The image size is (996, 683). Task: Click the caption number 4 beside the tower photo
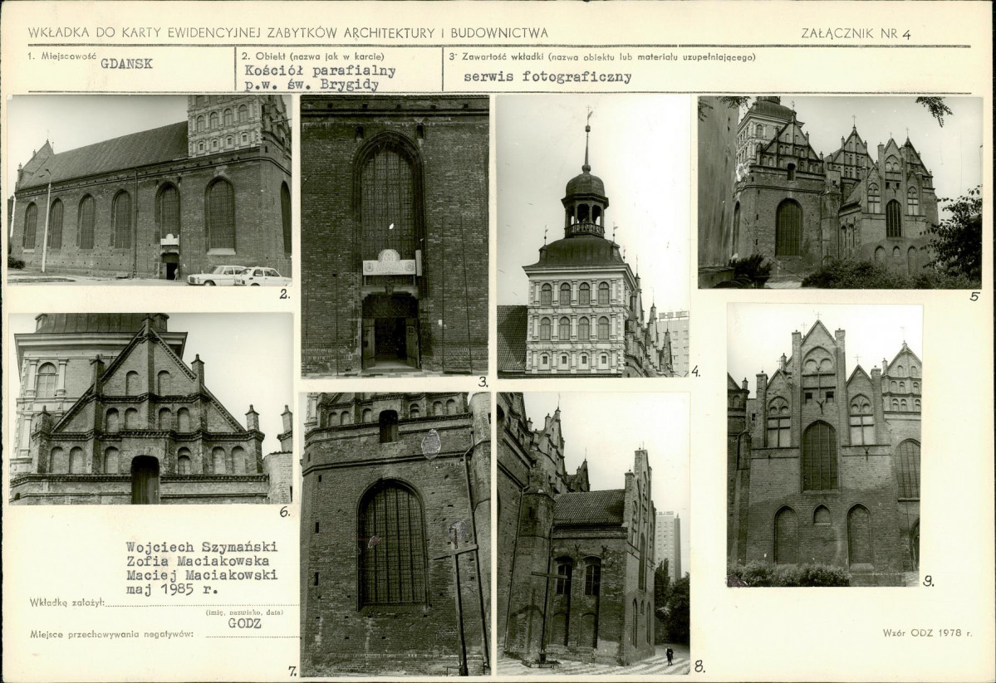coord(696,371)
